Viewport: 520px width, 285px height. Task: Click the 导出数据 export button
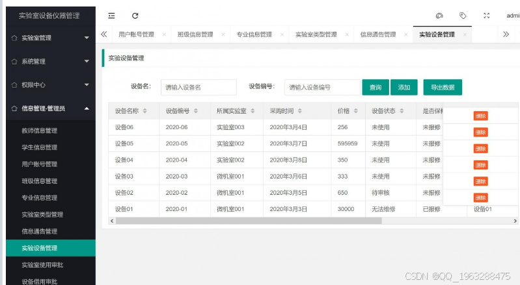click(x=443, y=87)
